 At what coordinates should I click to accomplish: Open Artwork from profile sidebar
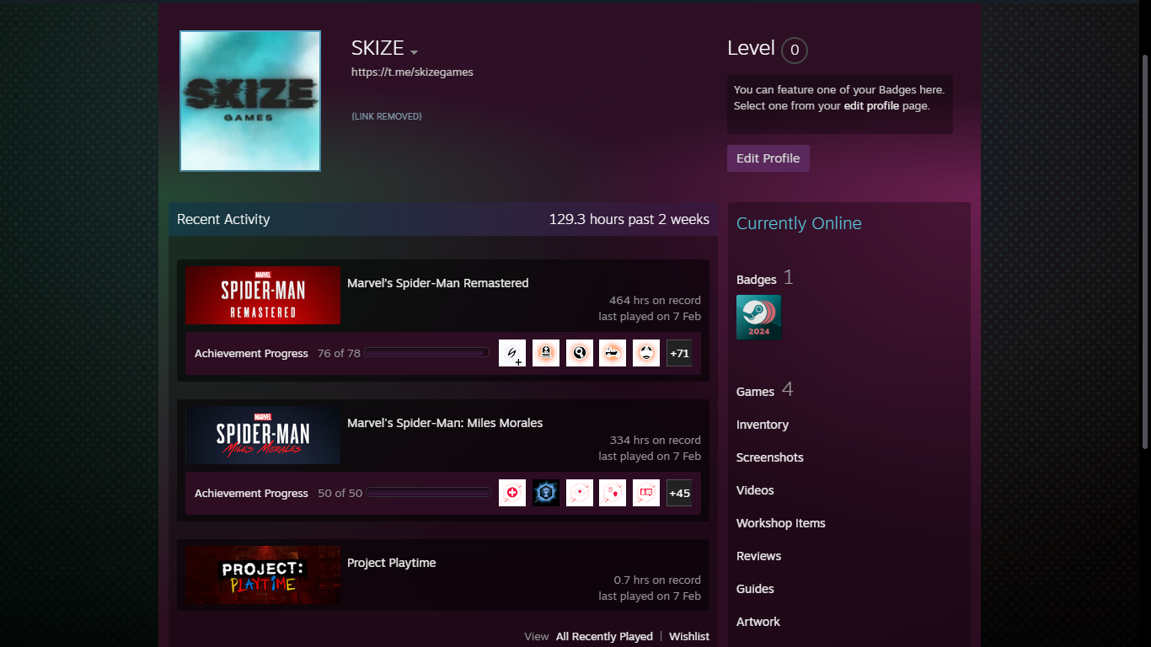click(x=758, y=622)
